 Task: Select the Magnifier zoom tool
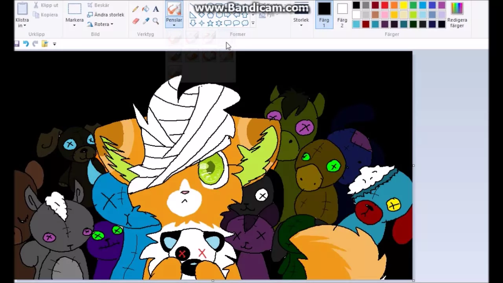click(x=156, y=21)
